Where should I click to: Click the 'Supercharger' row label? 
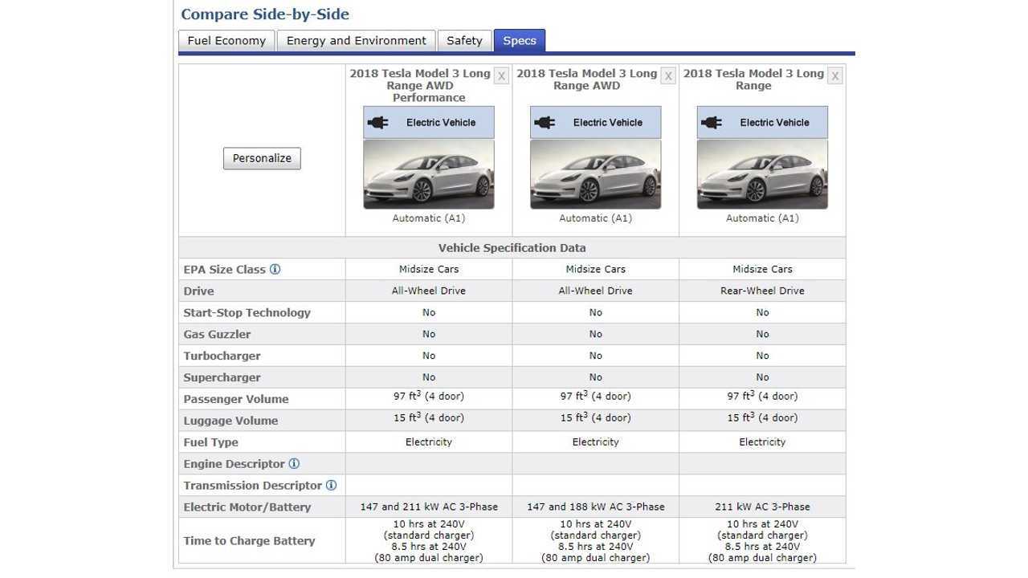222,378
